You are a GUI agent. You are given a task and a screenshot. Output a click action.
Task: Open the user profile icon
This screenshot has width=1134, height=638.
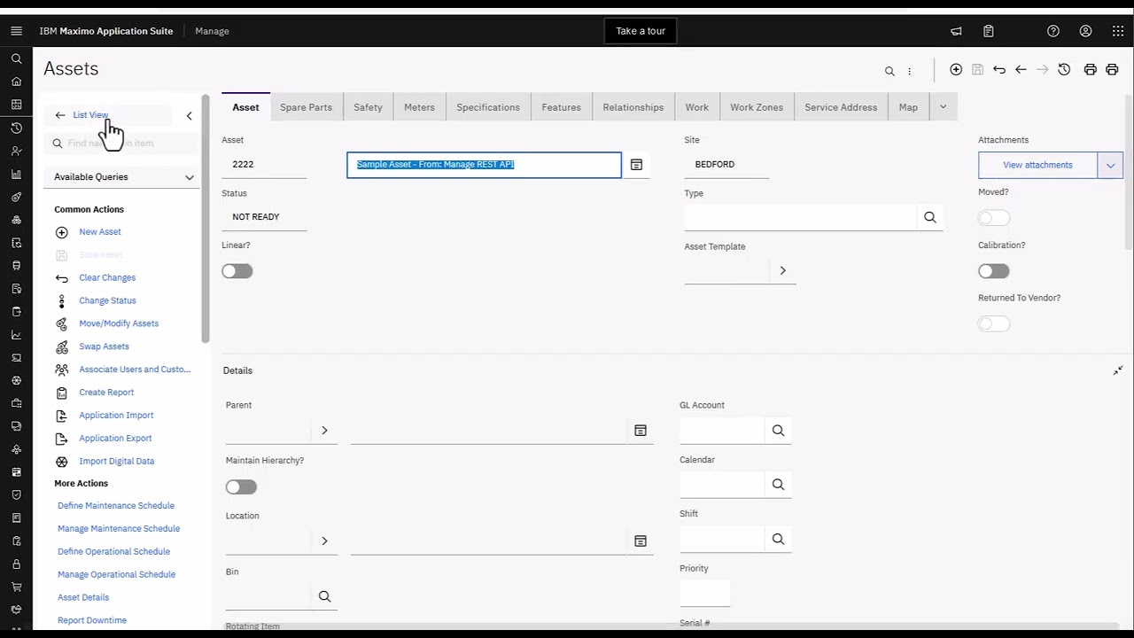[x=1085, y=31]
